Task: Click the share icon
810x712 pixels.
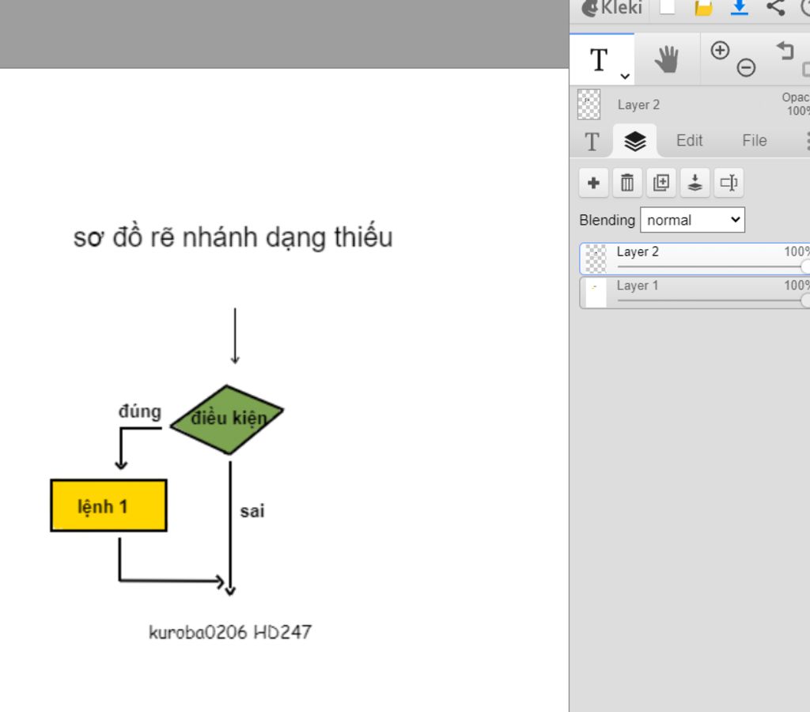Action: coord(775,7)
